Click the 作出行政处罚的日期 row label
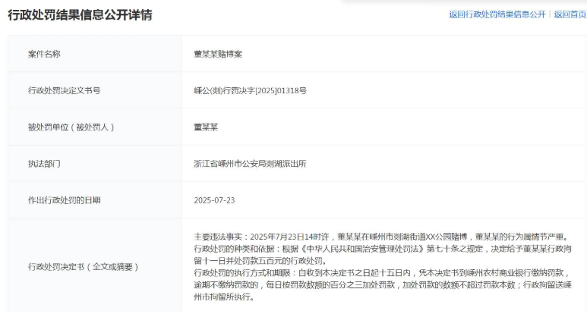 coord(64,200)
